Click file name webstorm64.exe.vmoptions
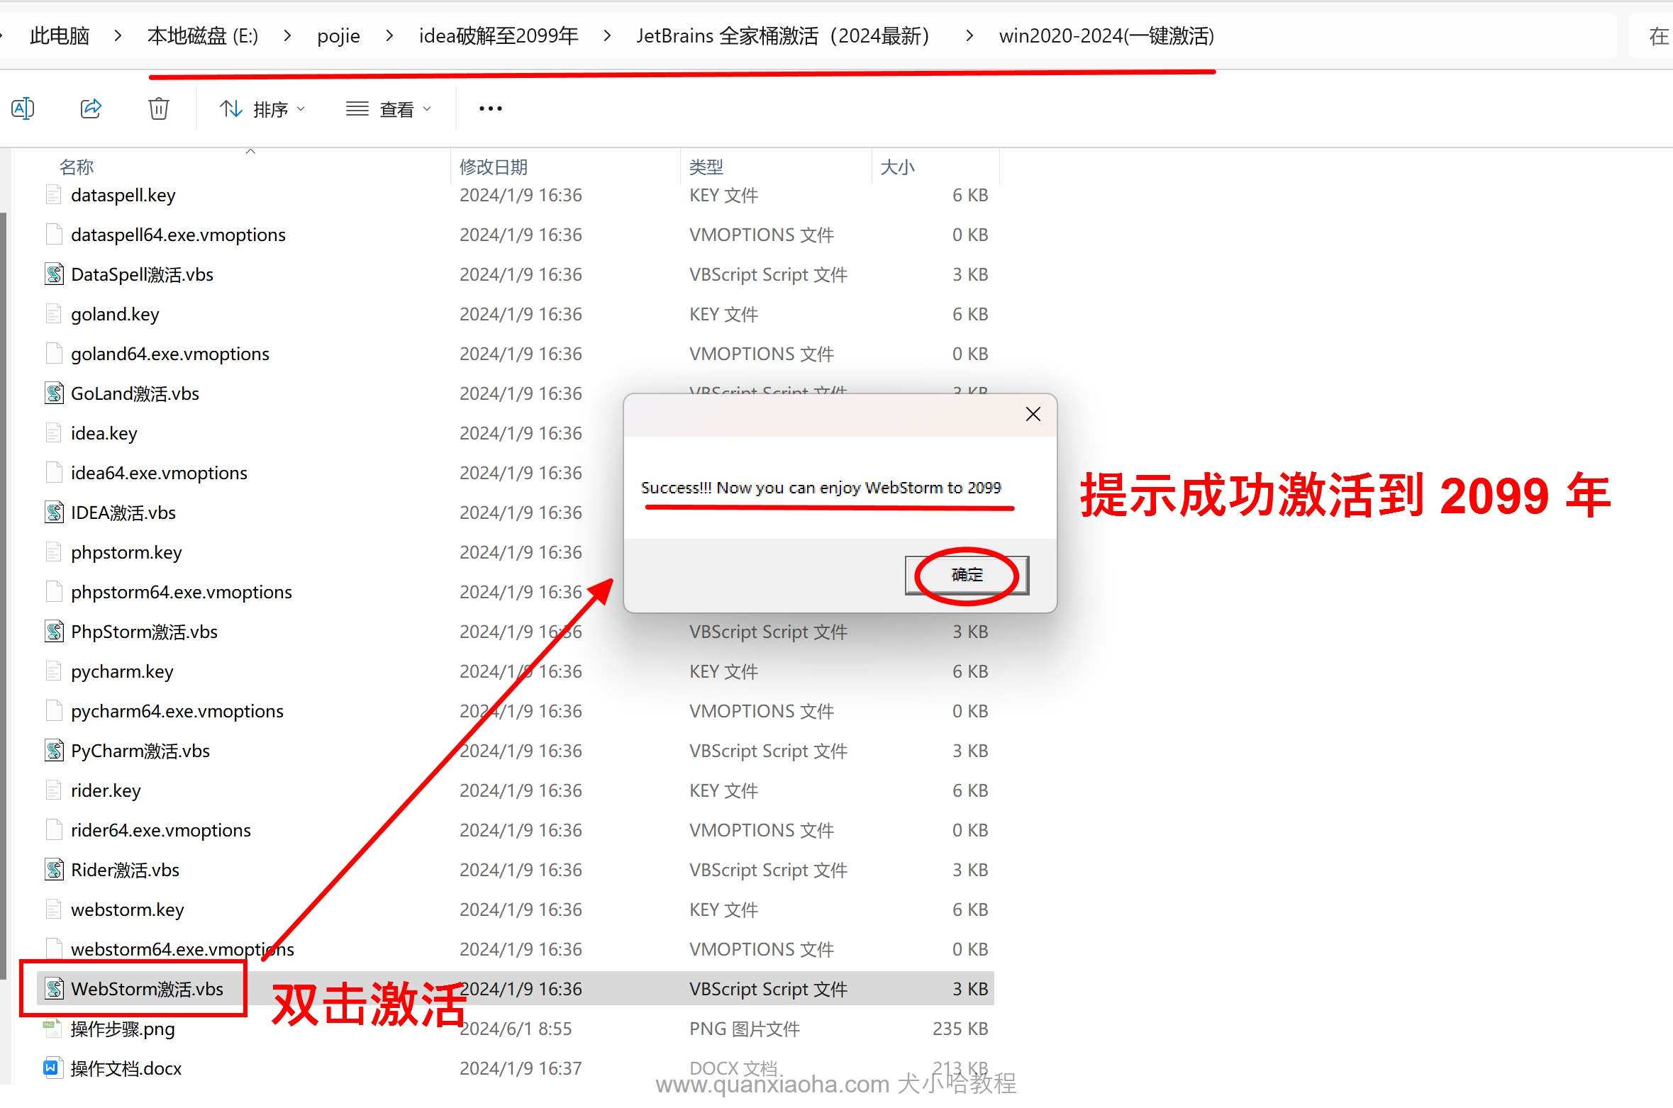This screenshot has width=1673, height=1108. pos(182,949)
